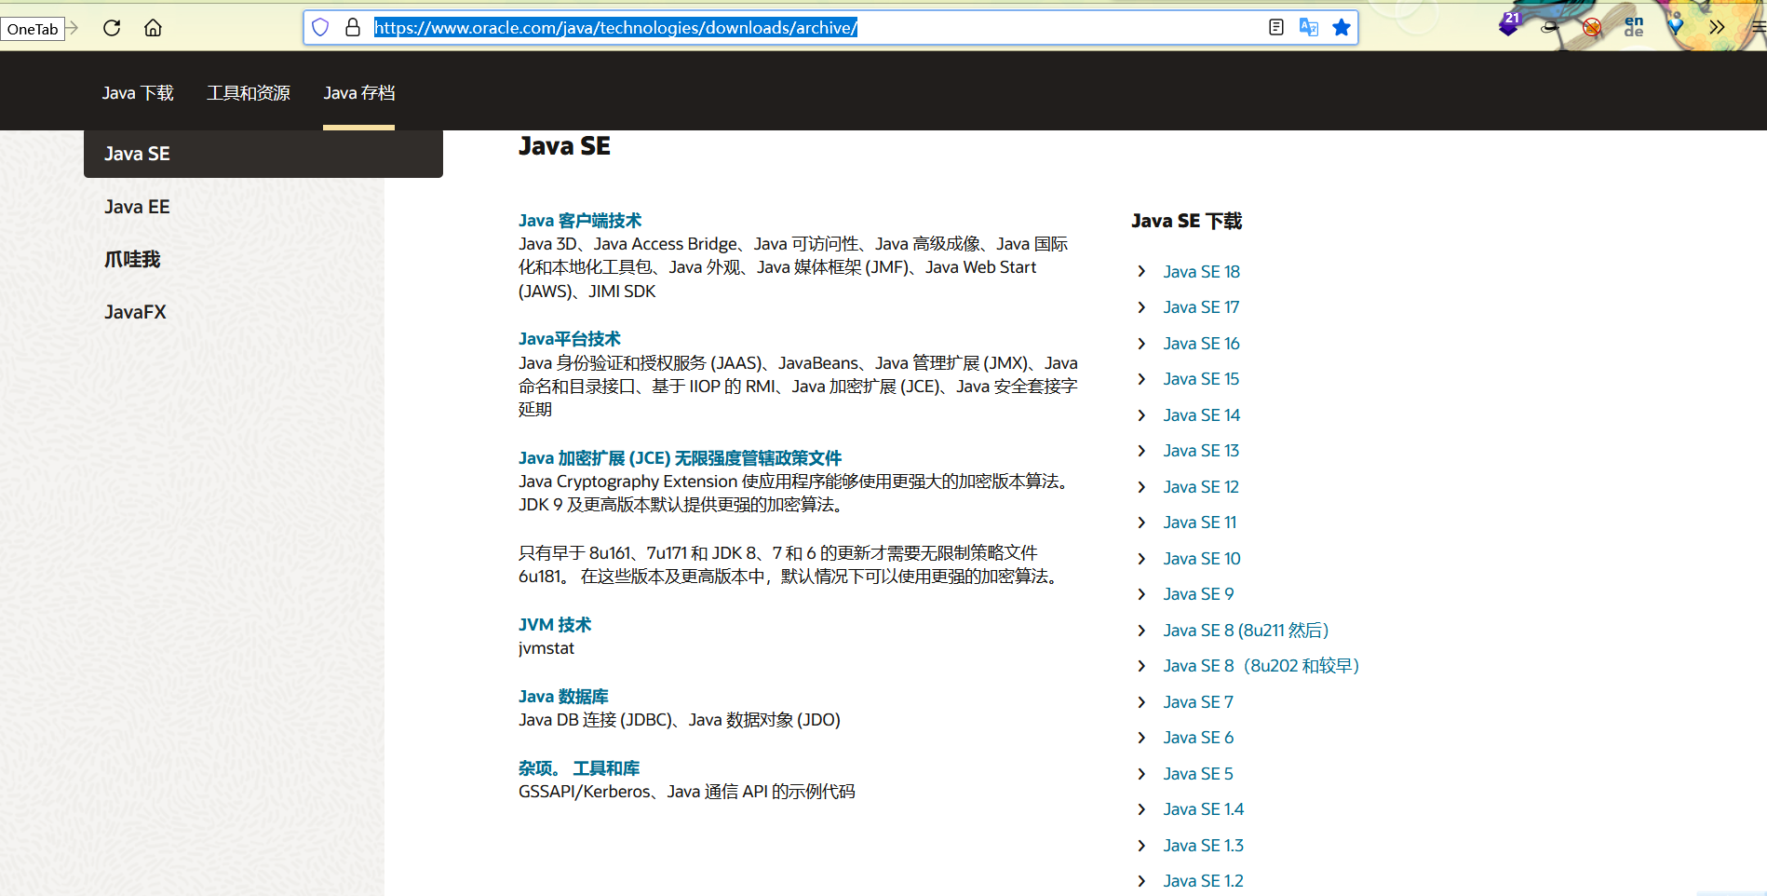Open the Java SE 1.2 download link
The height and width of the screenshot is (896, 1767).
[x=1203, y=881]
